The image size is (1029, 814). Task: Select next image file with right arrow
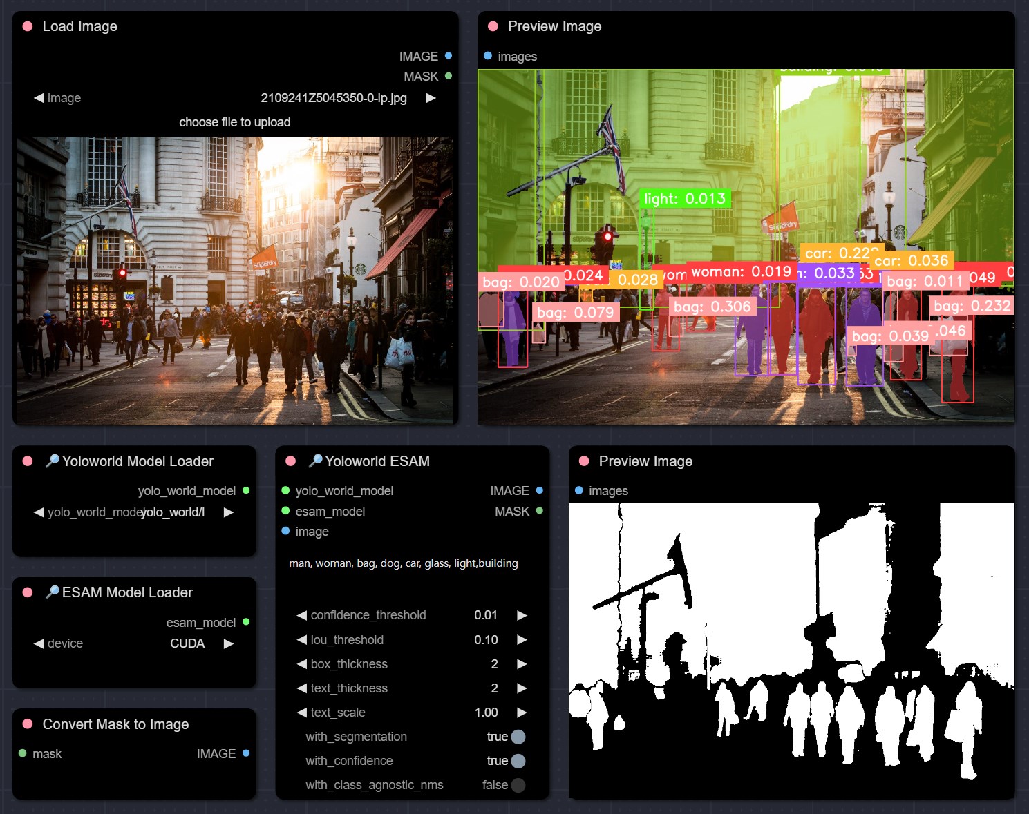coord(431,98)
